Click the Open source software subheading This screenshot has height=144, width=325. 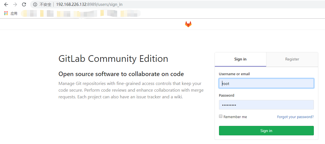[121, 74]
